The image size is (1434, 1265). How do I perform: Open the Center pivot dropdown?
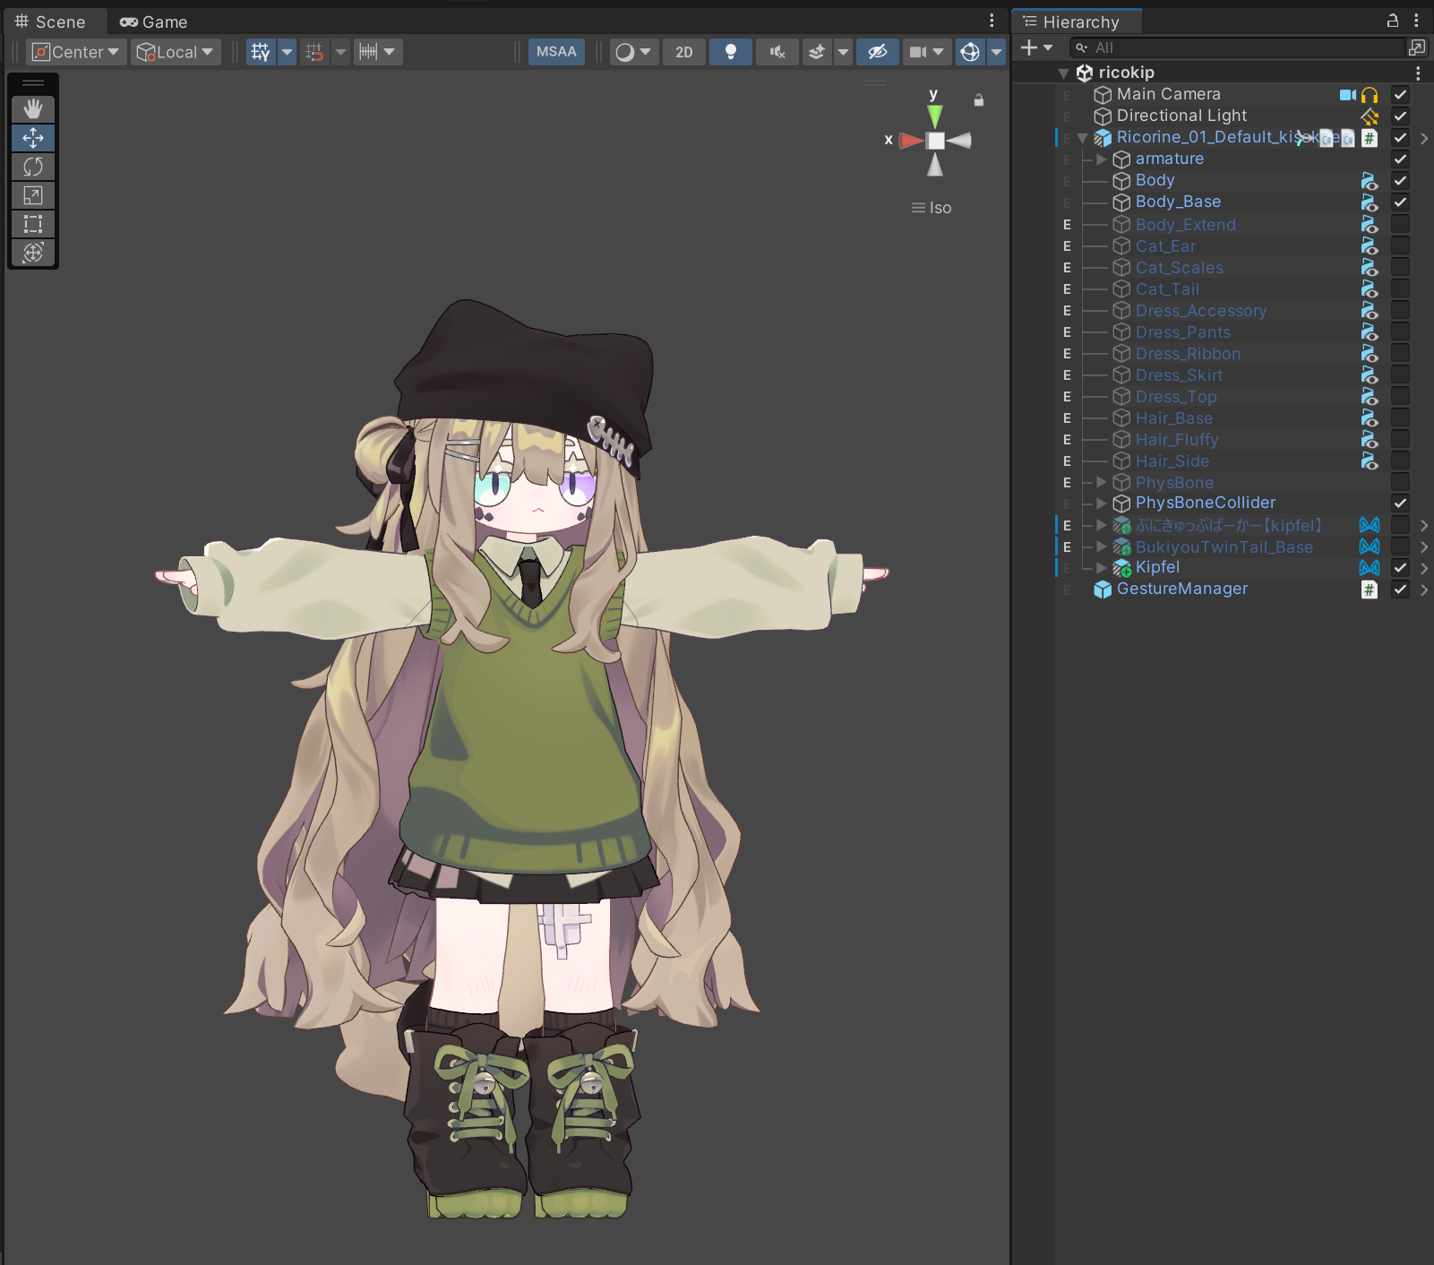(76, 52)
